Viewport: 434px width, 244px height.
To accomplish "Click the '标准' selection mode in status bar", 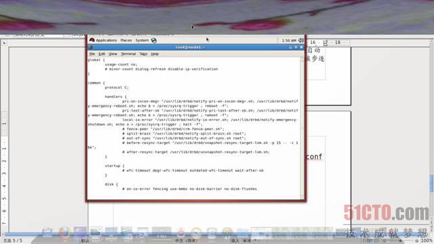I will (247, 241).
